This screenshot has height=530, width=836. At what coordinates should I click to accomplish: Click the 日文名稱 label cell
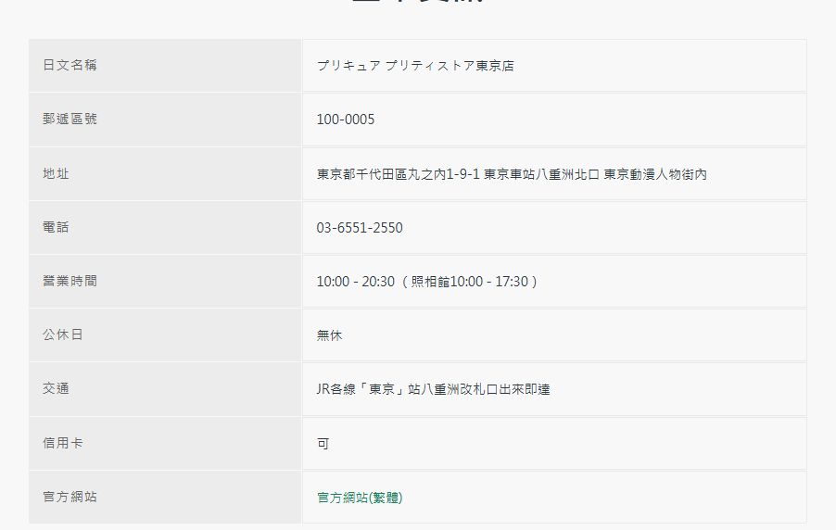pos(70,65)
